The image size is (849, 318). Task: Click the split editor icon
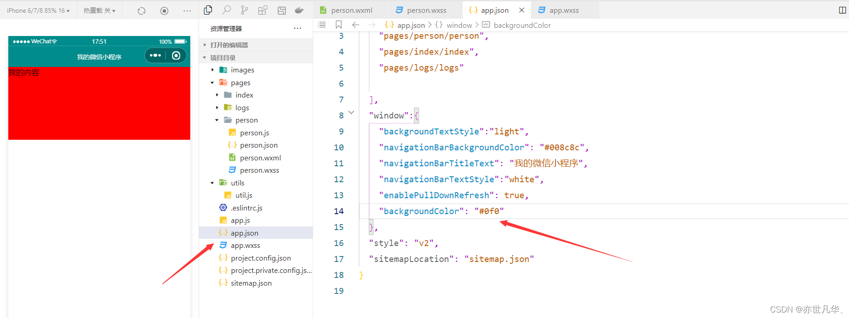click(842, 10)
